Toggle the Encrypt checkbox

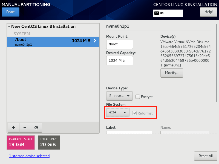[138, 97]
